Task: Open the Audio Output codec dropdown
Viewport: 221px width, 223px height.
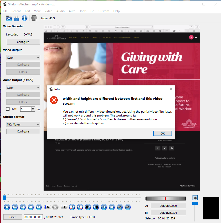Action: [x=23, y=88]
